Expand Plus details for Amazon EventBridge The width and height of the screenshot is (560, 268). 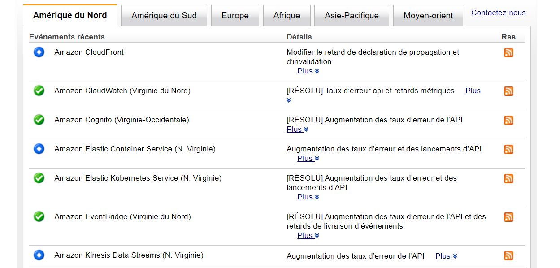pos(308,235)
